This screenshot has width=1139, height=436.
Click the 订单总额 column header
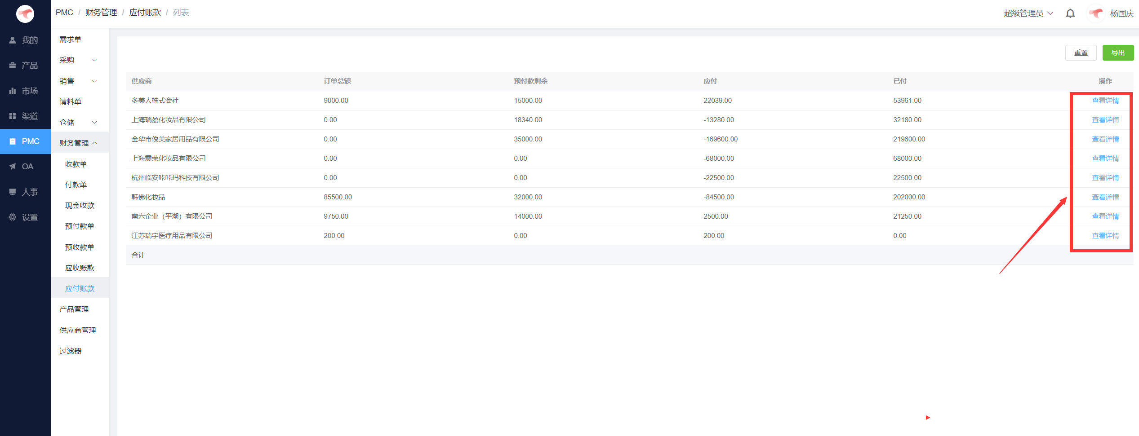click(x=337, y=81)
